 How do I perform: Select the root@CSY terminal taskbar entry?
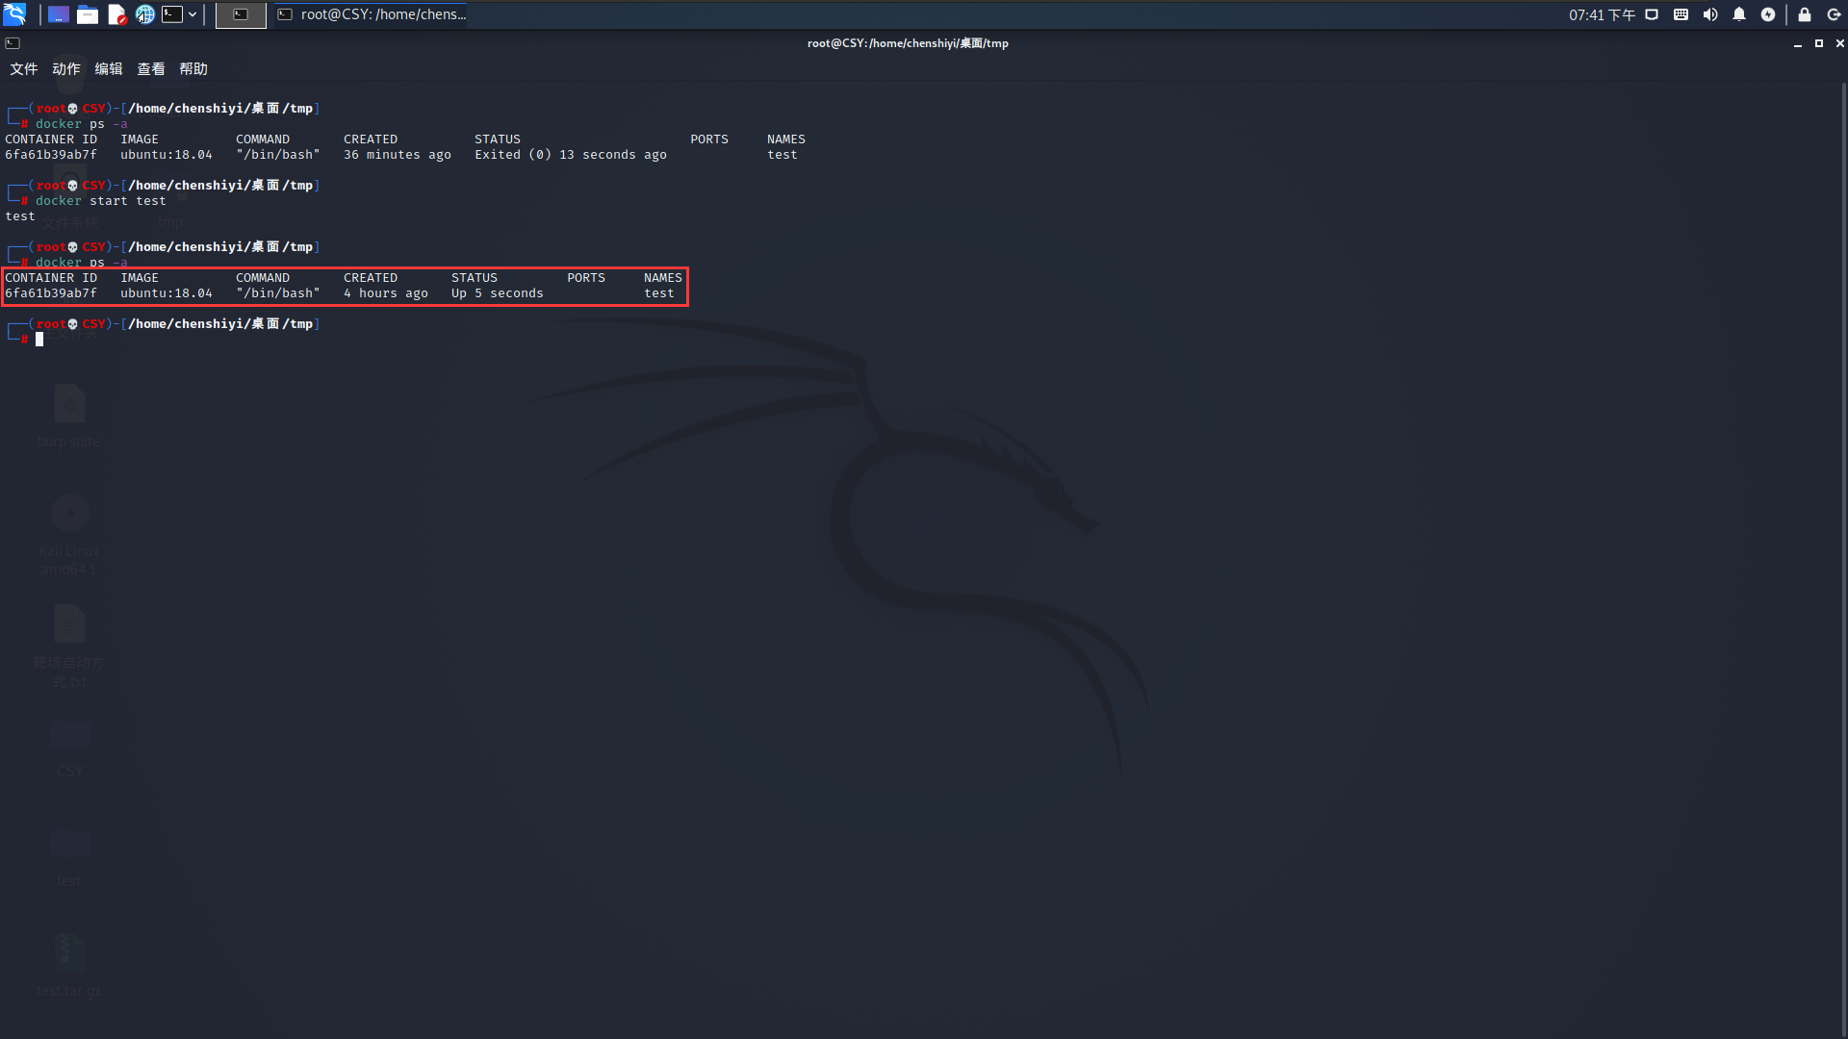pyautogui.click(x=372, y=14)
